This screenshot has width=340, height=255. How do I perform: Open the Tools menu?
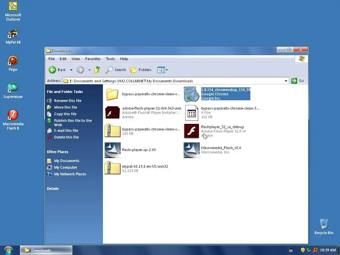(110, 59)
